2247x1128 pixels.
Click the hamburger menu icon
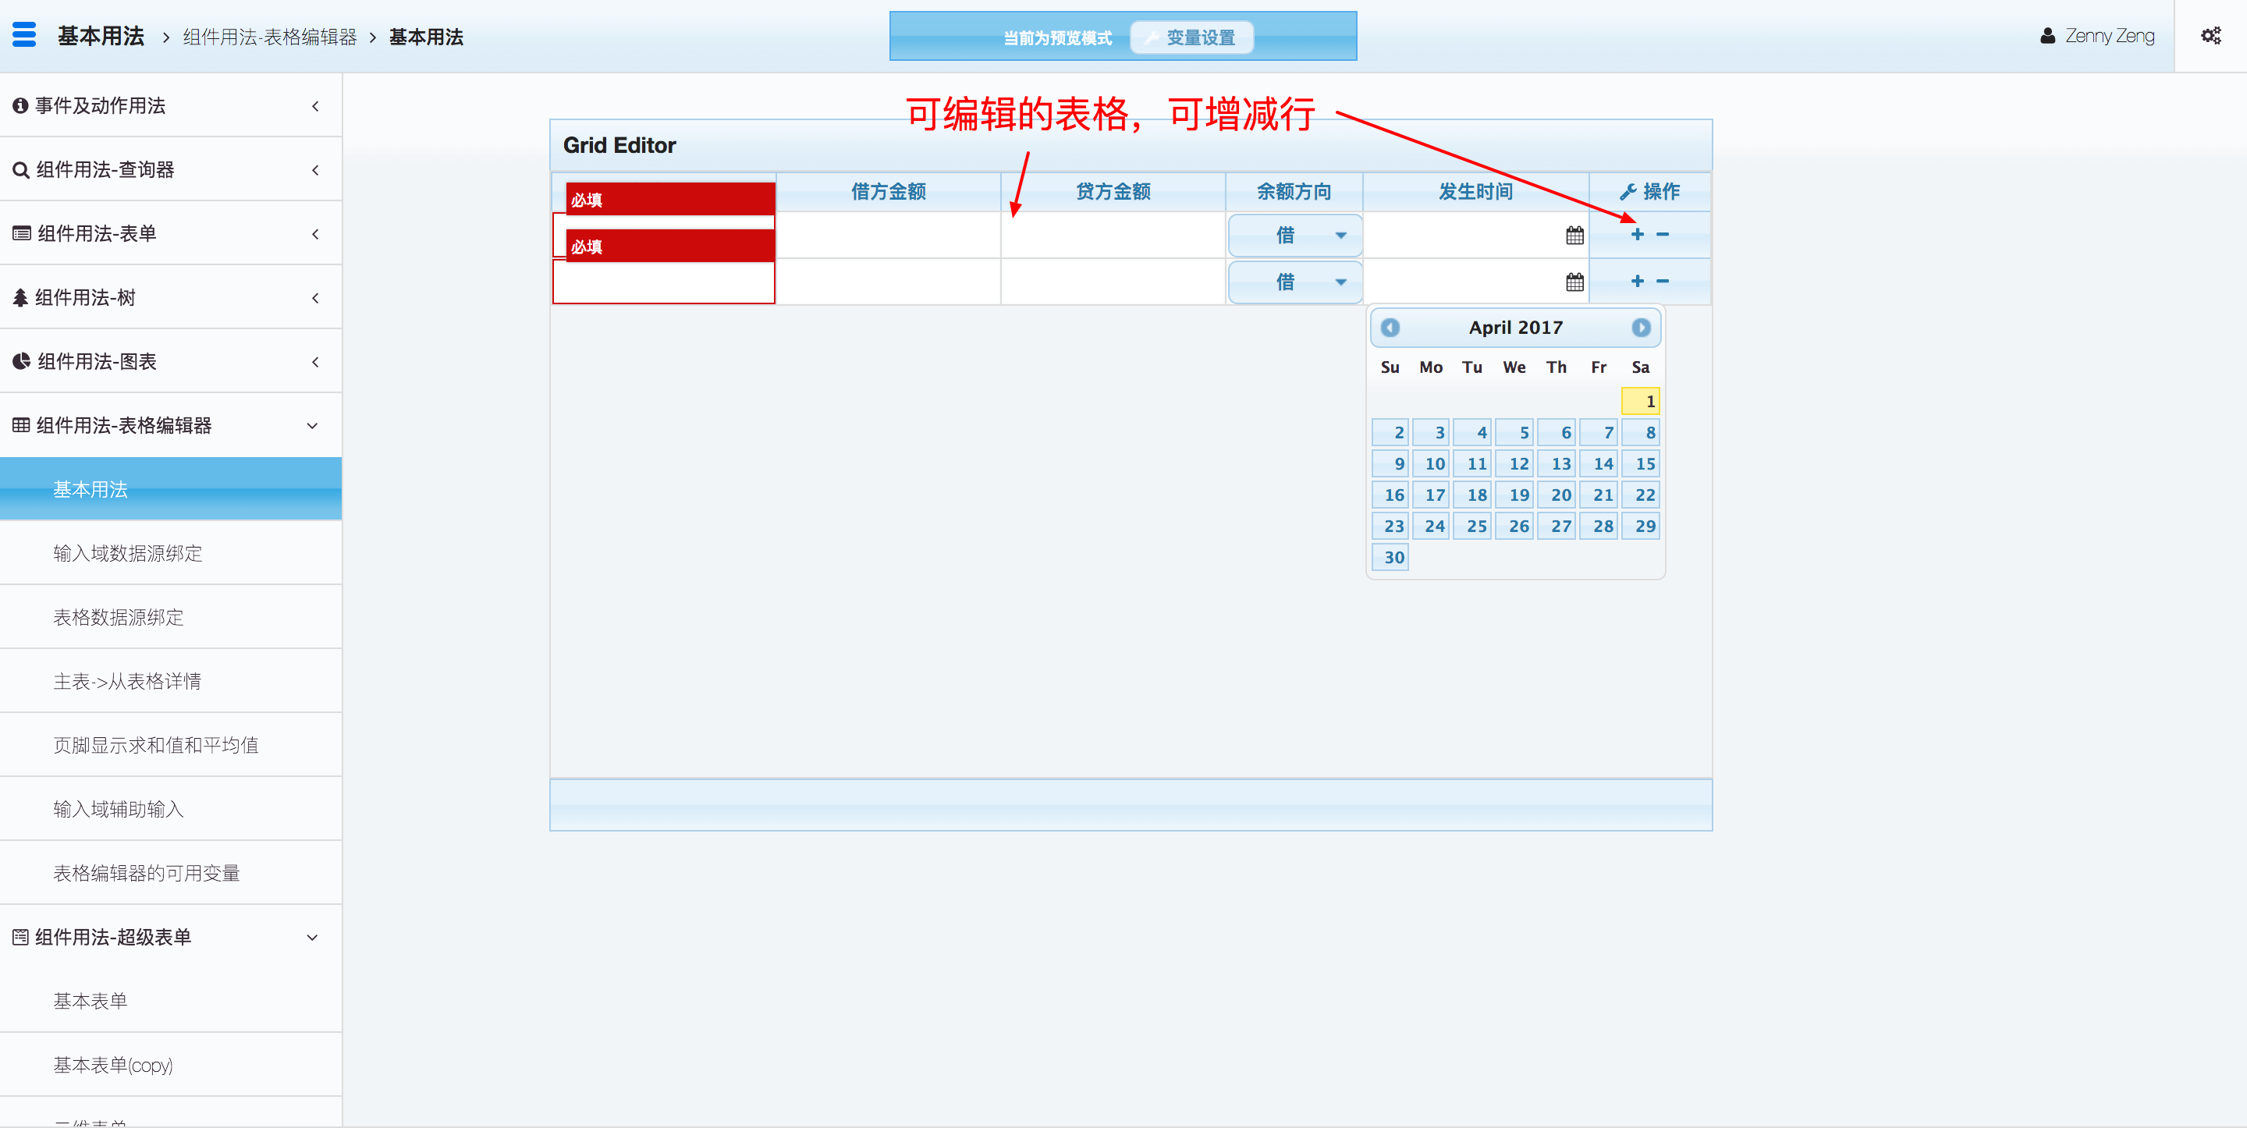pyautogui.click(x=24, y=35)
